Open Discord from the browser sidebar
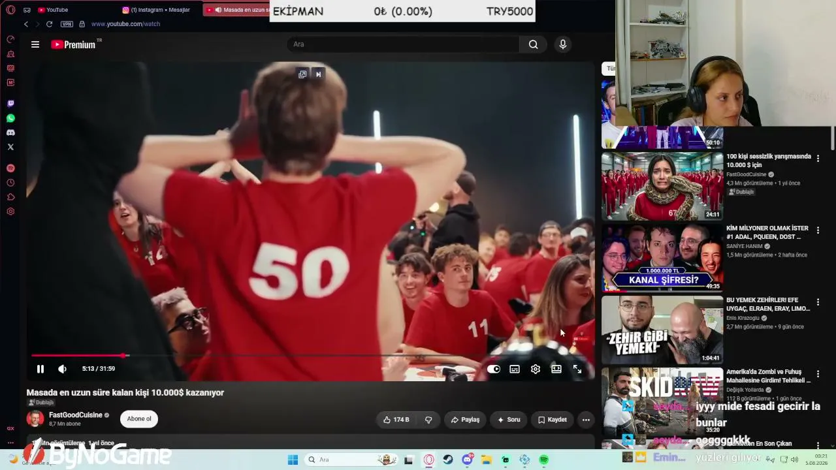Image resolution: width=836 pixels, height=470 pixels. coord(10,133)
